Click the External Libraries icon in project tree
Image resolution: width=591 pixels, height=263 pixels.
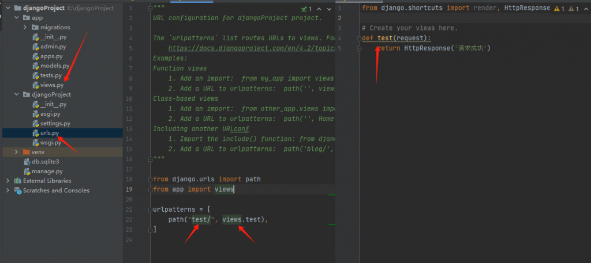[x=17, y=181]
